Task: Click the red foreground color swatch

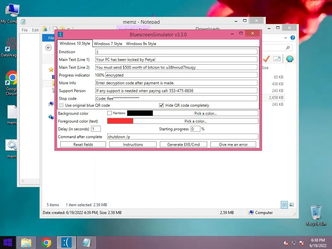Action: point(120,121)
